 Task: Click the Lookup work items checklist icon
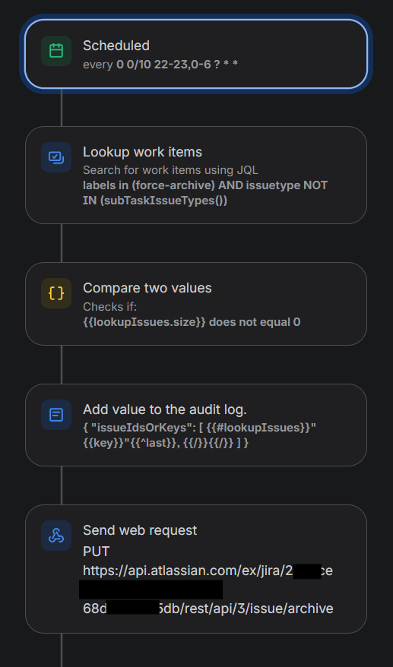point(56,157)
